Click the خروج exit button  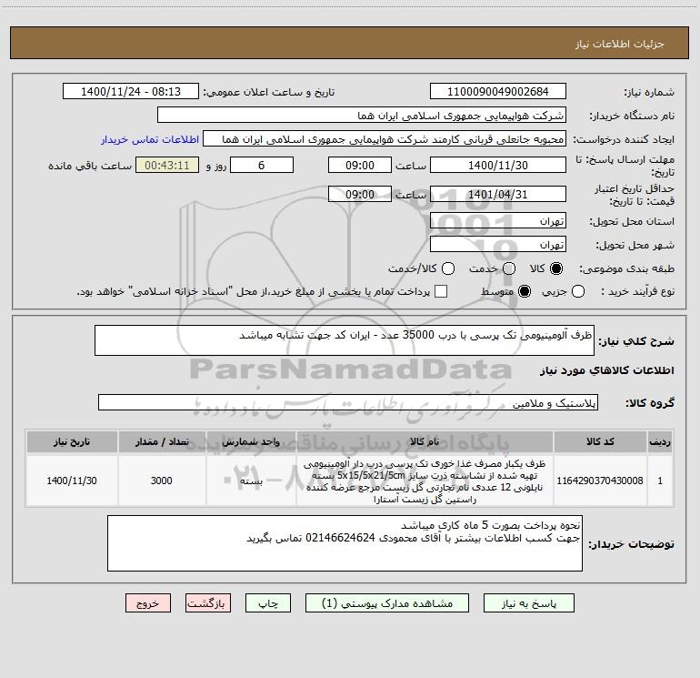[148, 603]
